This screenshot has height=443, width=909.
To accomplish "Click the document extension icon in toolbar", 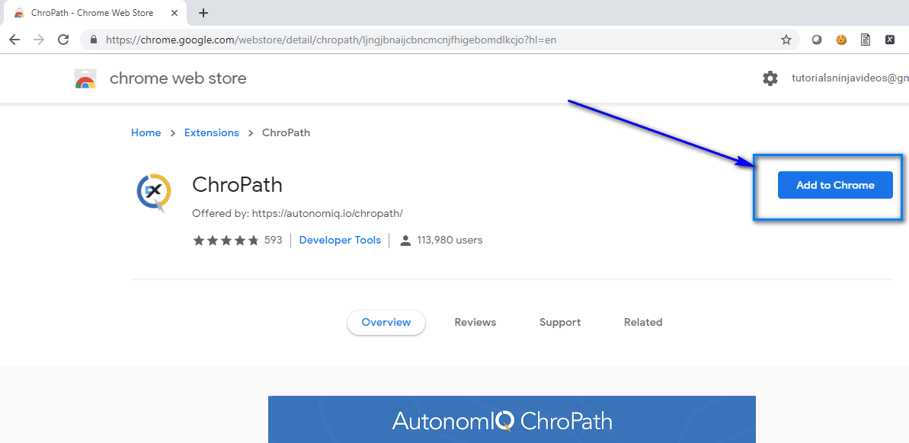I will tap(865, 39).
